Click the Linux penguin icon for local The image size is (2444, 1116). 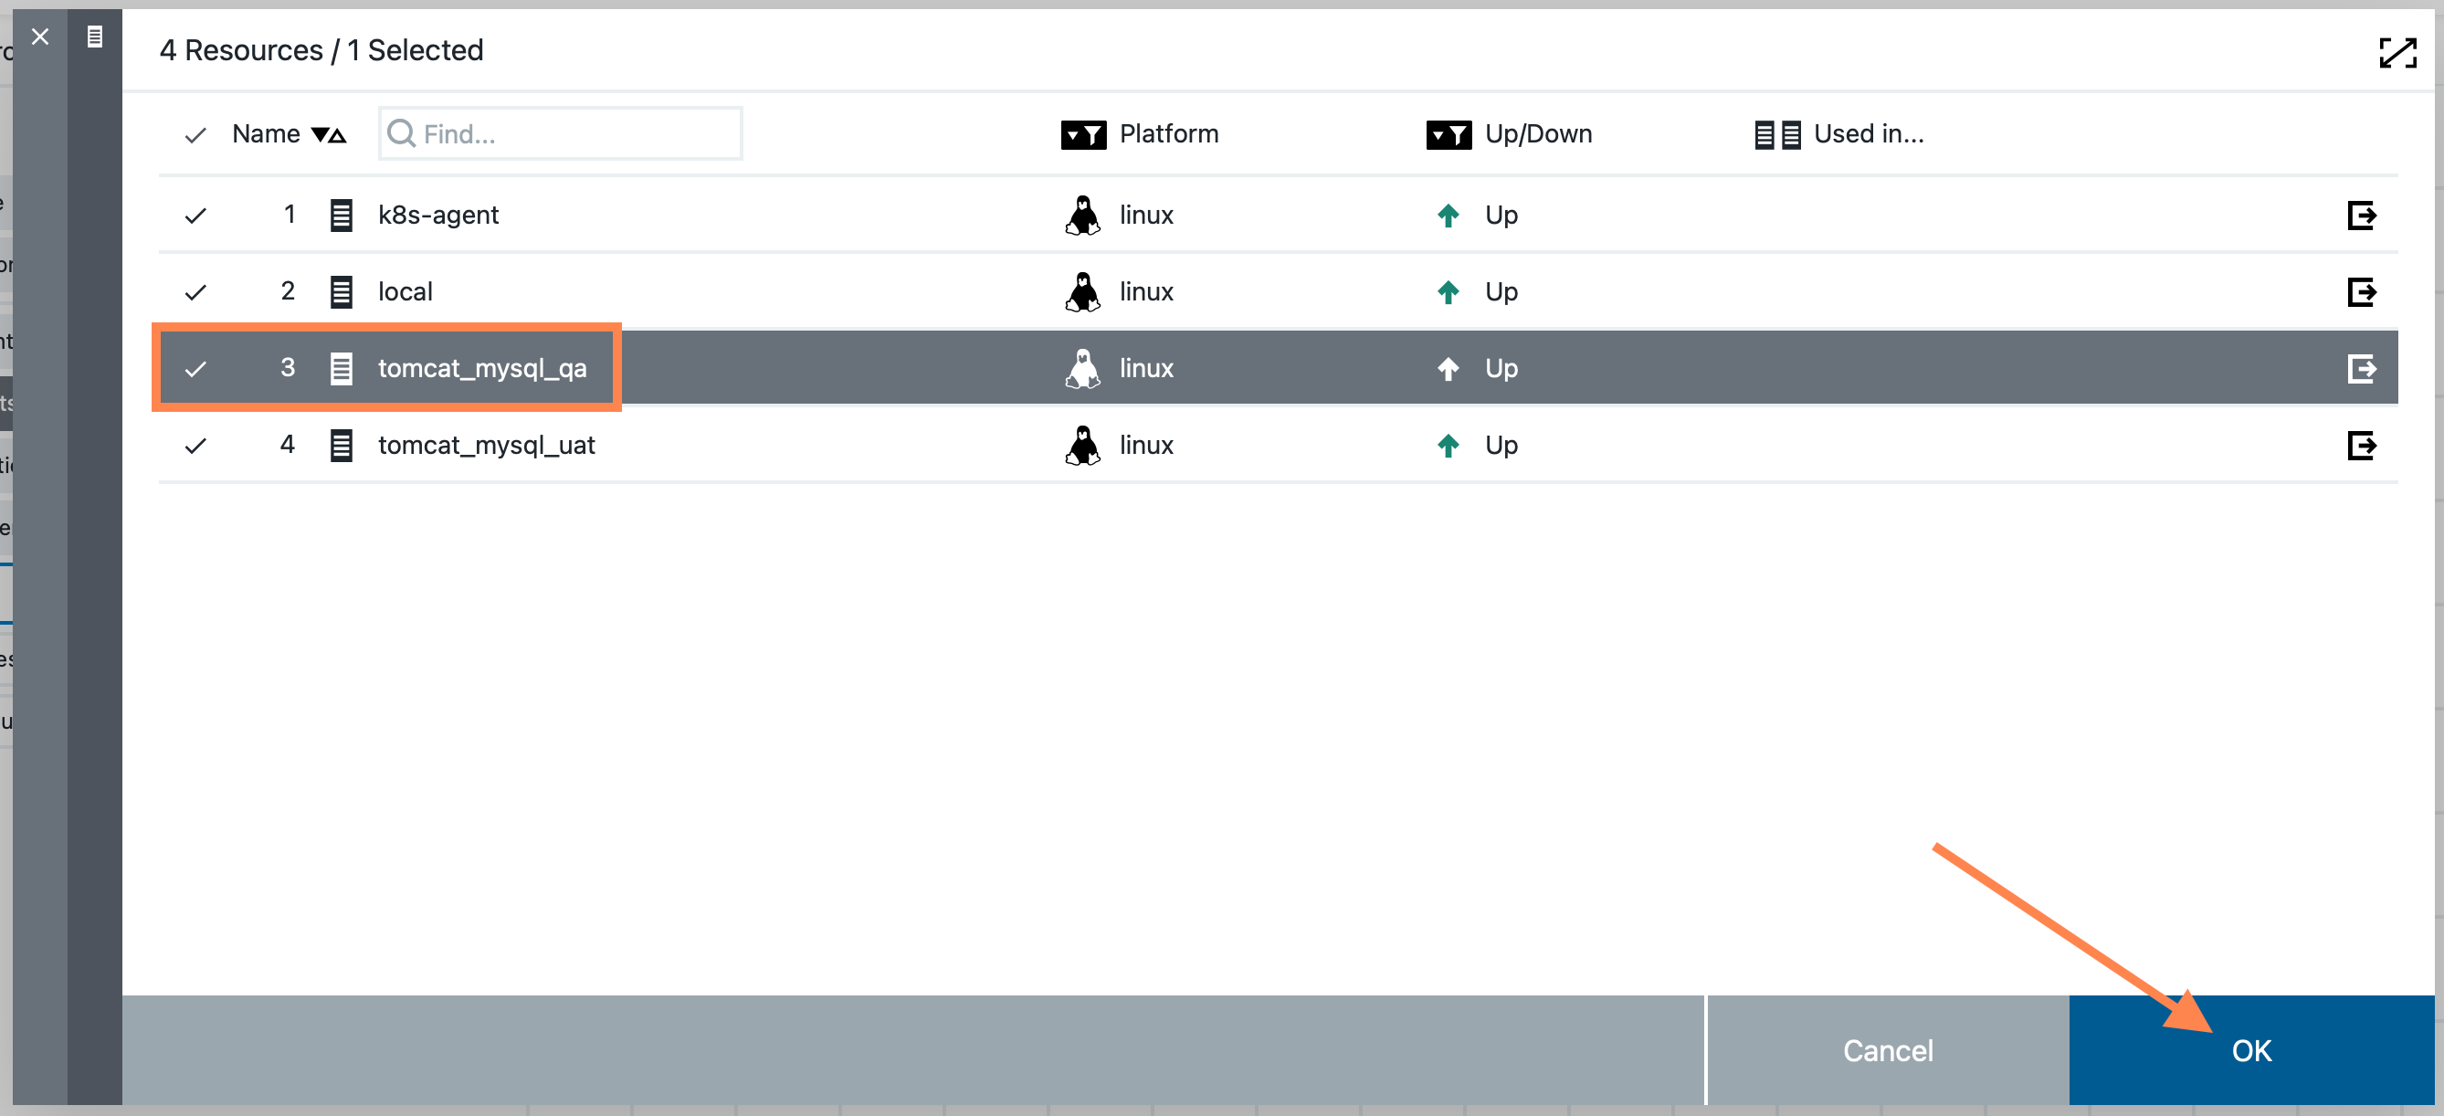point(1082,291)
